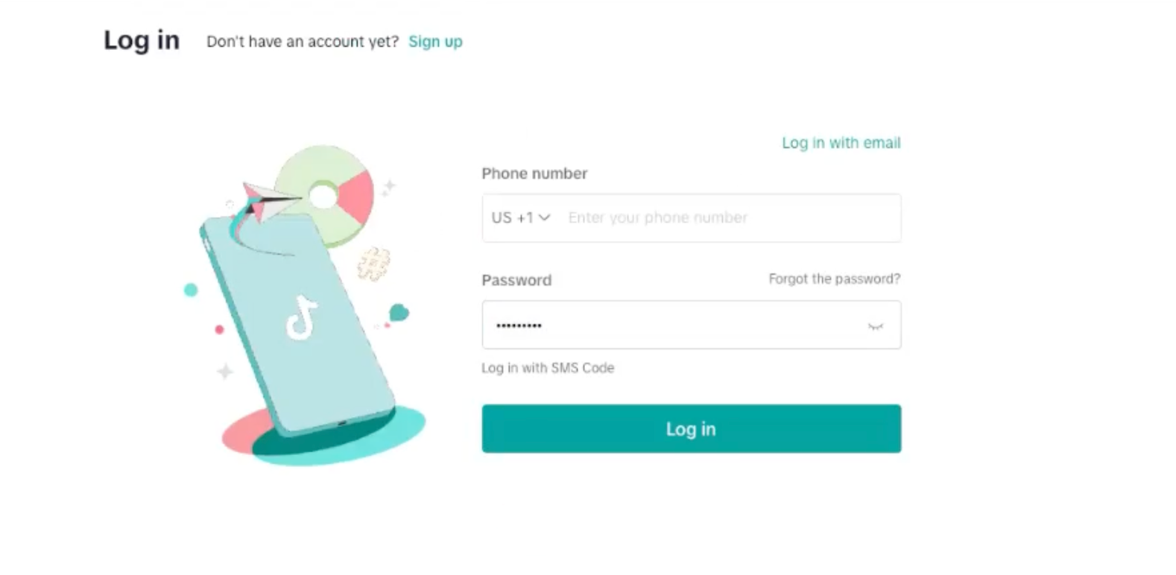This screenshot has width=1176, height=575.
Task: Click inside the Password input field
Action: coord(671,325)
